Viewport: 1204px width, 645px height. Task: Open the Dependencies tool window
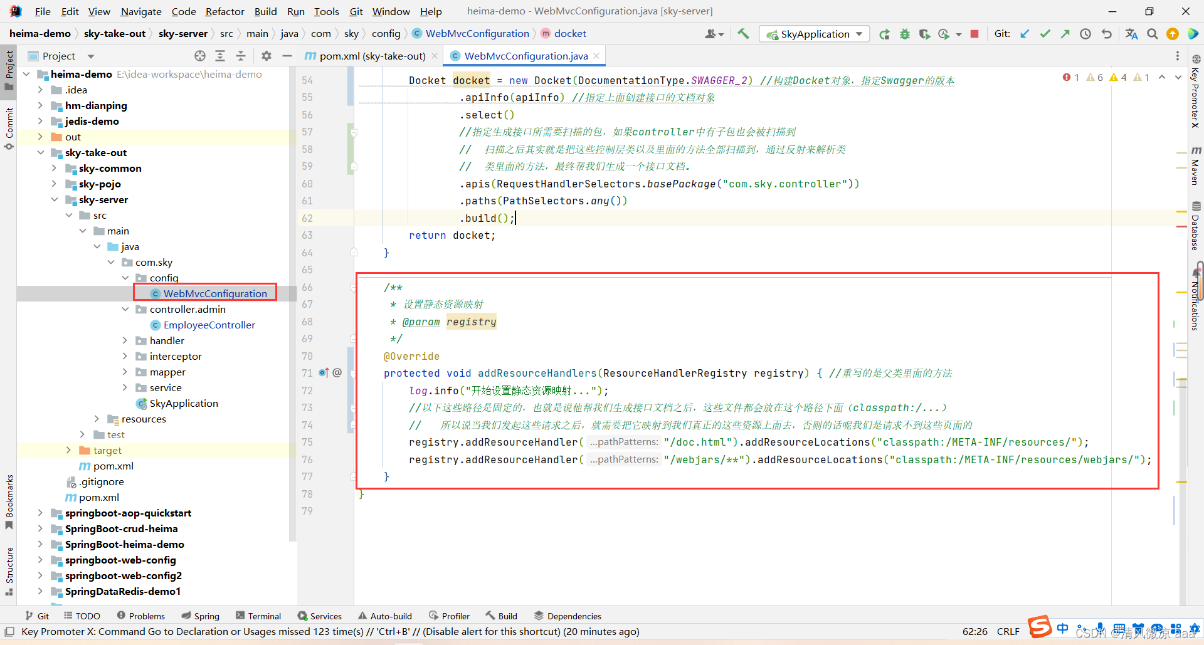tap(568, 616)
